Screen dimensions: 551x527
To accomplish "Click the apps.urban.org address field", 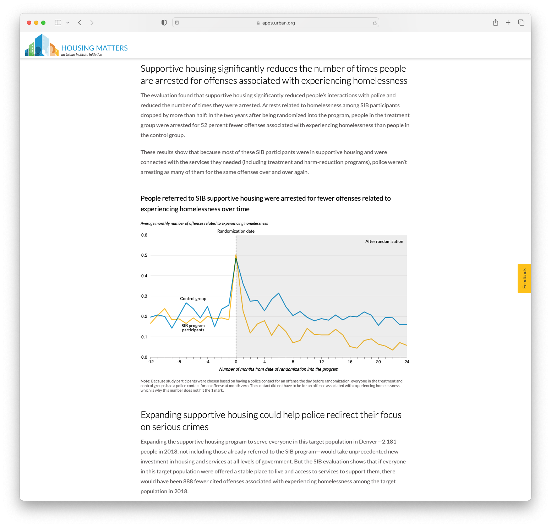I will (275, 23).
